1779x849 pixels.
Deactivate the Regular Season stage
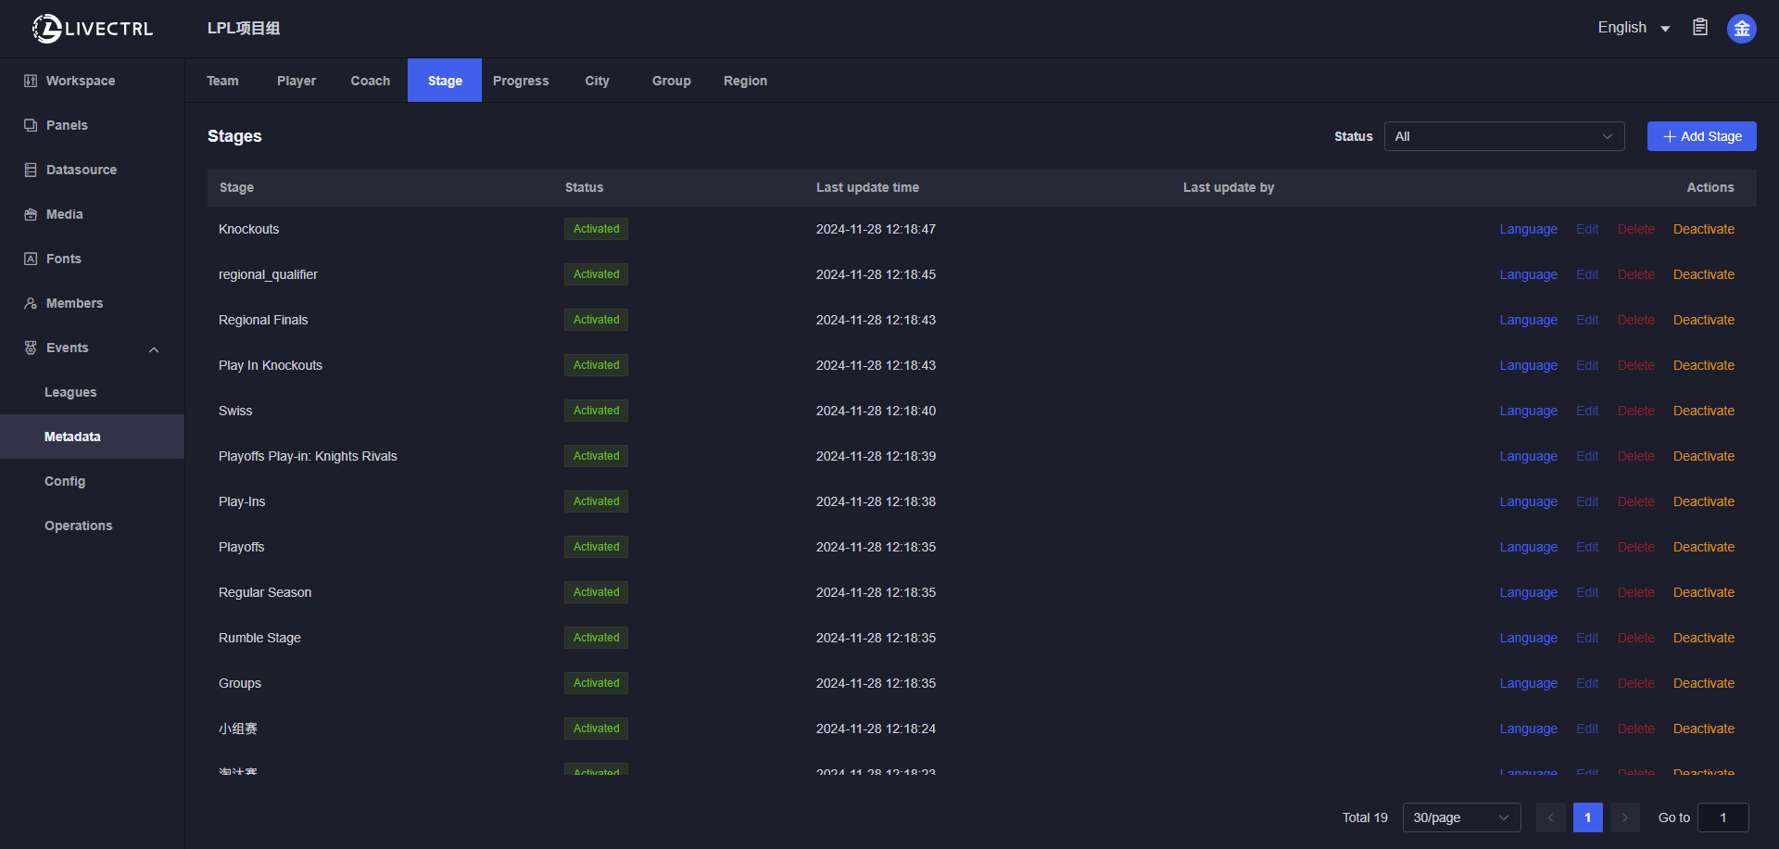[x=1703, y=592]
